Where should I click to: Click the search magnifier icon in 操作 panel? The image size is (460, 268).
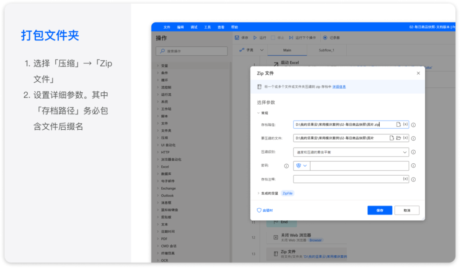tap(162, 51)
